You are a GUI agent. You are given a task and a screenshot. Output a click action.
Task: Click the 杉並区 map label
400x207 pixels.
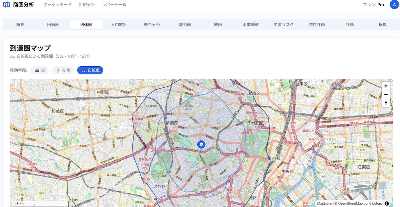click(58, 111)
